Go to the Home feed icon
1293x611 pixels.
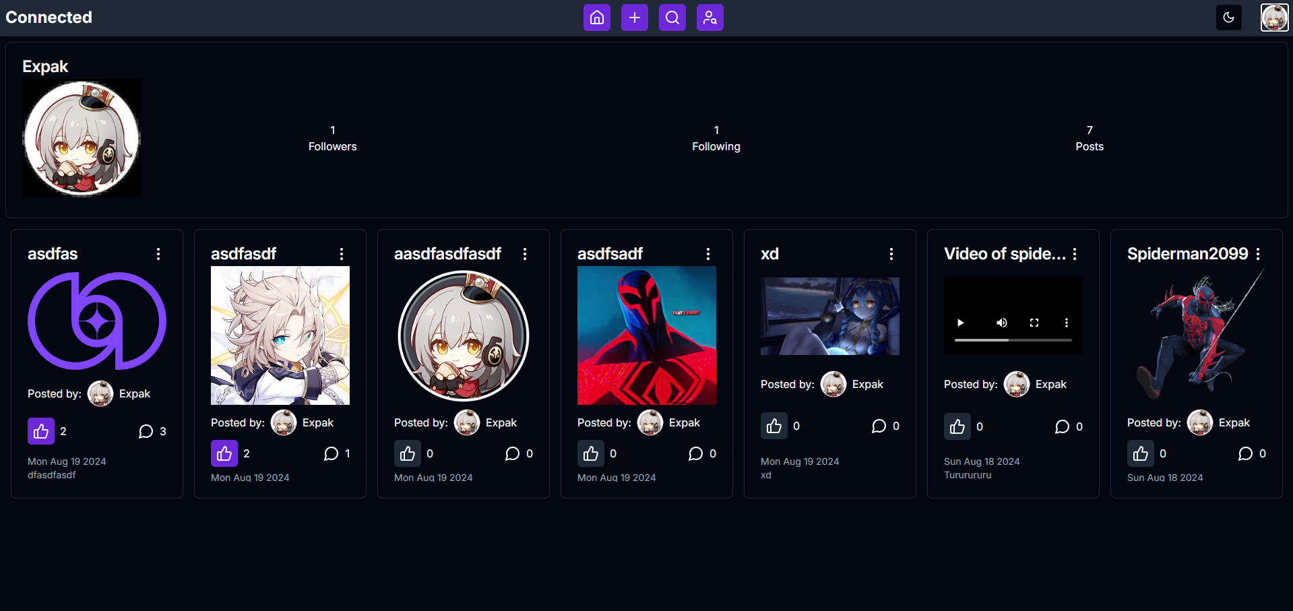(597, 18)
